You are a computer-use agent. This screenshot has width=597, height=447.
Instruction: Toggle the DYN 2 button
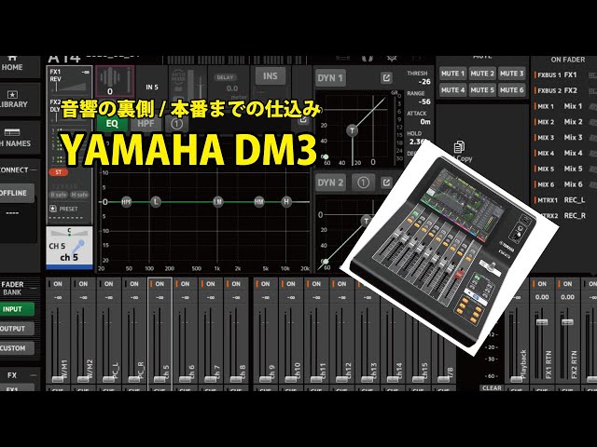330,183
